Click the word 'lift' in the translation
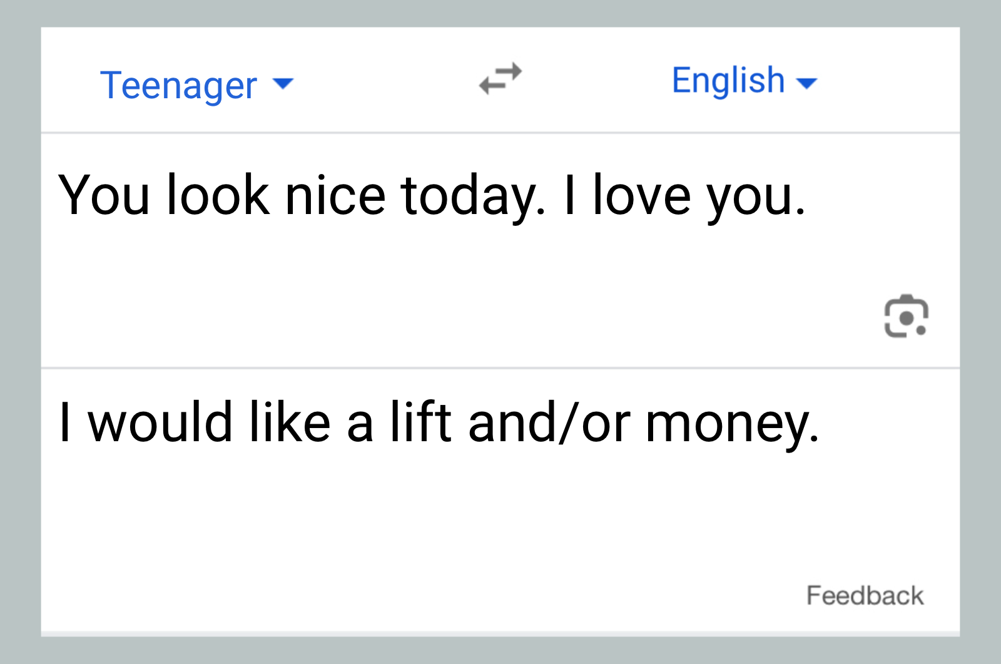The height and width of the screenshot is (664, 1001). click(420, 422)
